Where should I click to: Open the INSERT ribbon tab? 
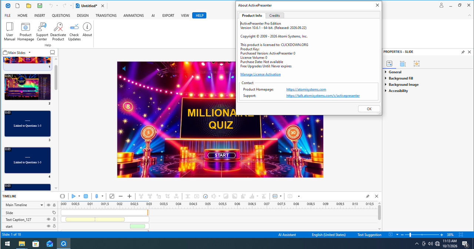[x=40, y=16]
